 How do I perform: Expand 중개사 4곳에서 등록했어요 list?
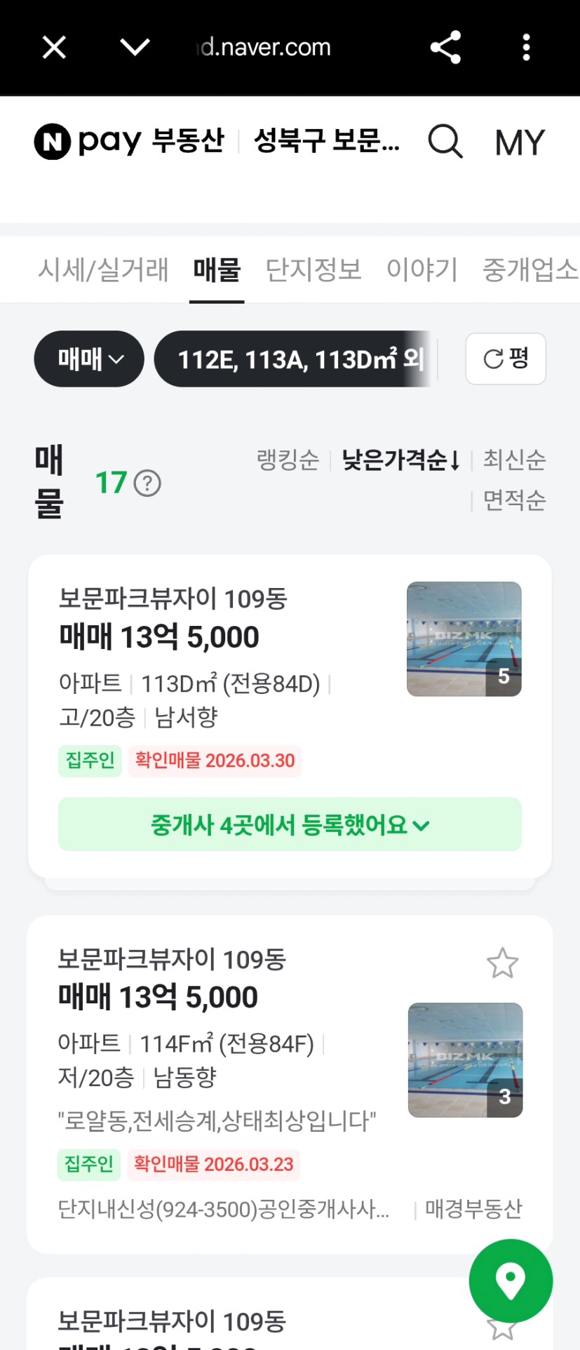click(290, 824)
